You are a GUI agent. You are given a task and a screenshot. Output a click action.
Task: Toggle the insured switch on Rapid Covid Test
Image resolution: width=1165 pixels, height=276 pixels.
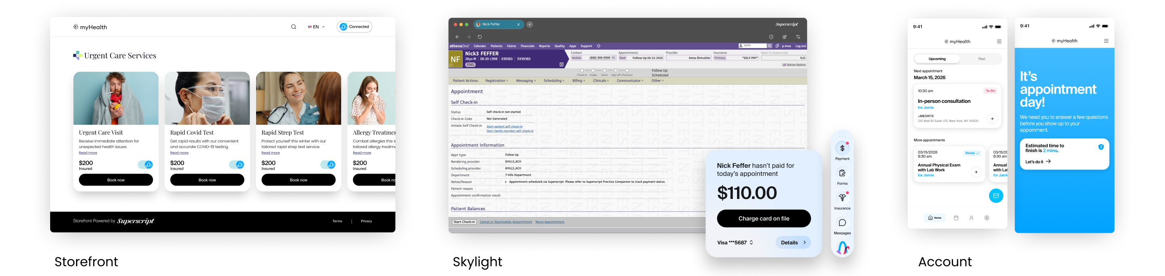click(x=237, y=165)
